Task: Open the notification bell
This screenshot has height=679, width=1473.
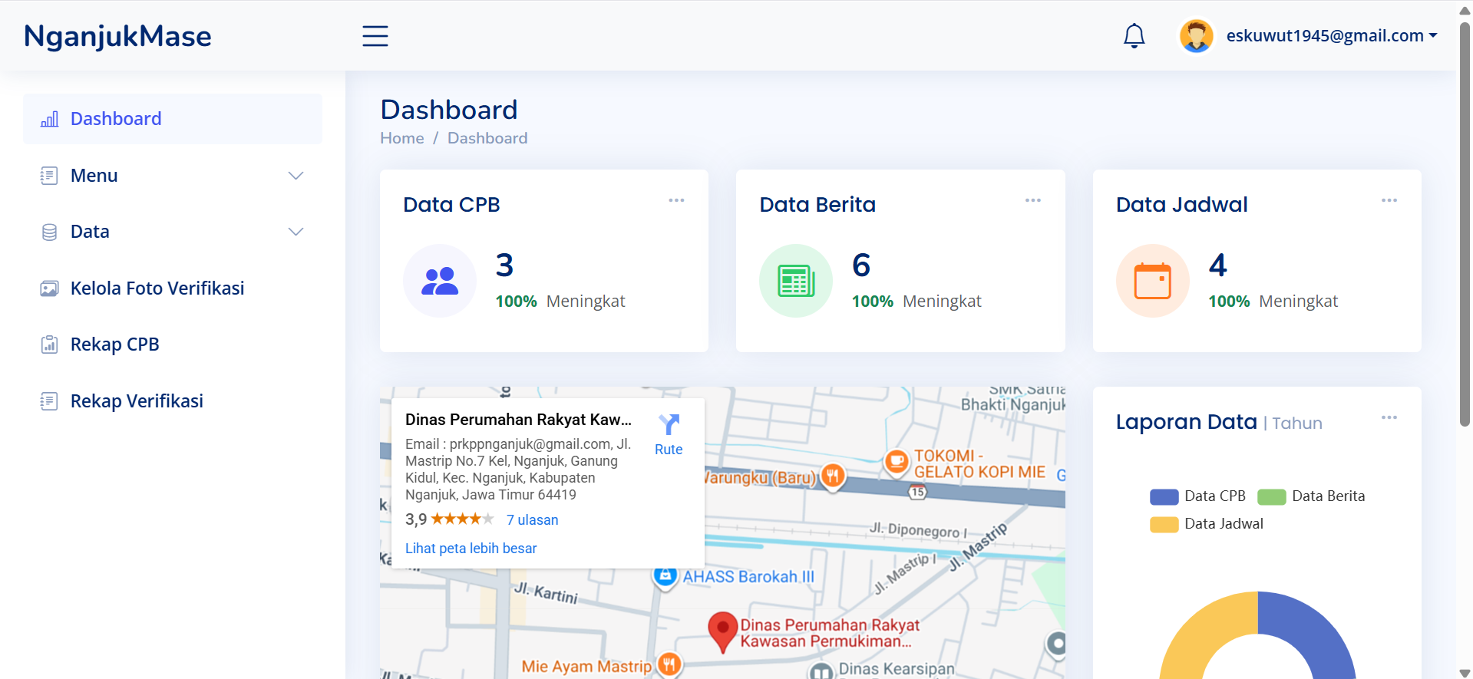Action: click(1134, 36)
